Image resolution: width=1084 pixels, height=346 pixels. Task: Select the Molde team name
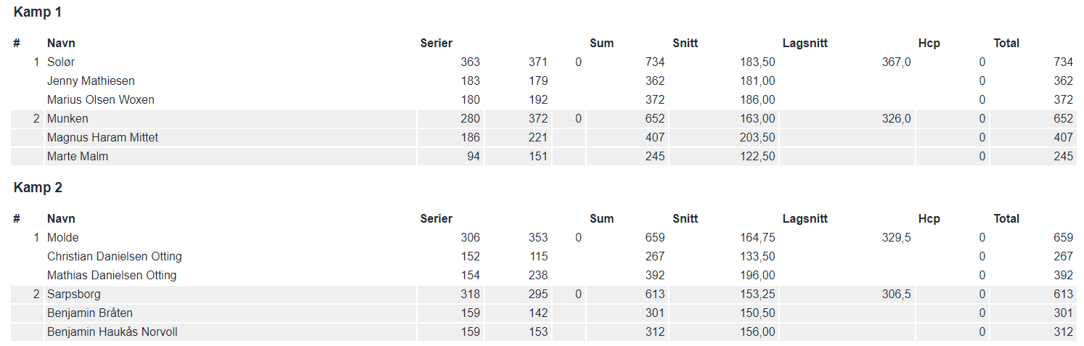pos(62,238)
